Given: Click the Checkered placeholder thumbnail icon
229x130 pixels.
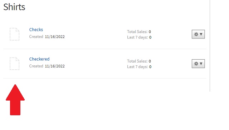Looking at the screenshot, I should click(14, 64).
